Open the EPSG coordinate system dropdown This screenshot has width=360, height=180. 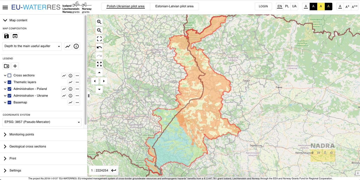(42, 122)
